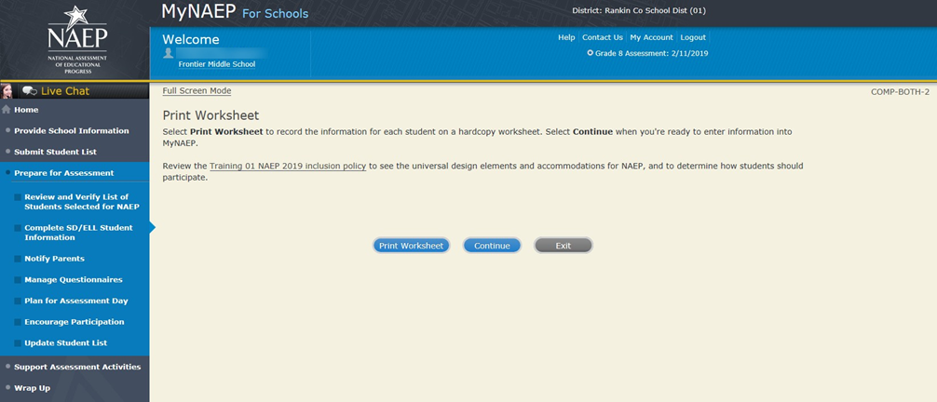
Task: Open Review and Verify List of Students
Action: 82,202
